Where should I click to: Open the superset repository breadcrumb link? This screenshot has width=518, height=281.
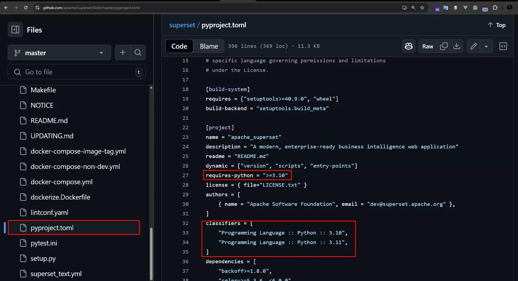tap(182, 25)
